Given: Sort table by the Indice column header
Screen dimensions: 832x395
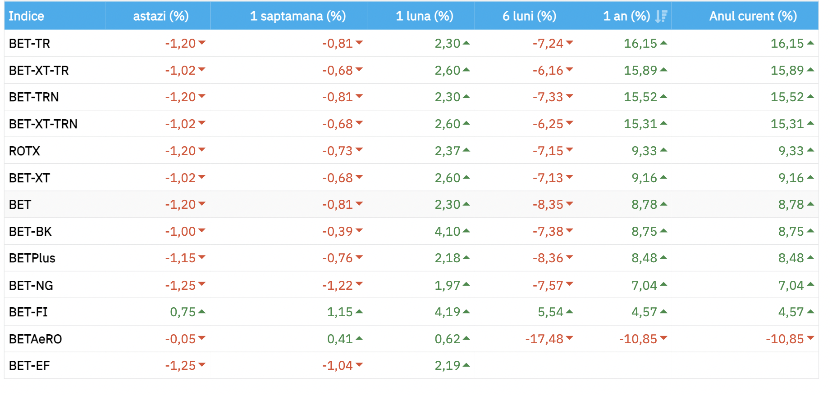Looking at the screenshot, I should coord(27,16).
